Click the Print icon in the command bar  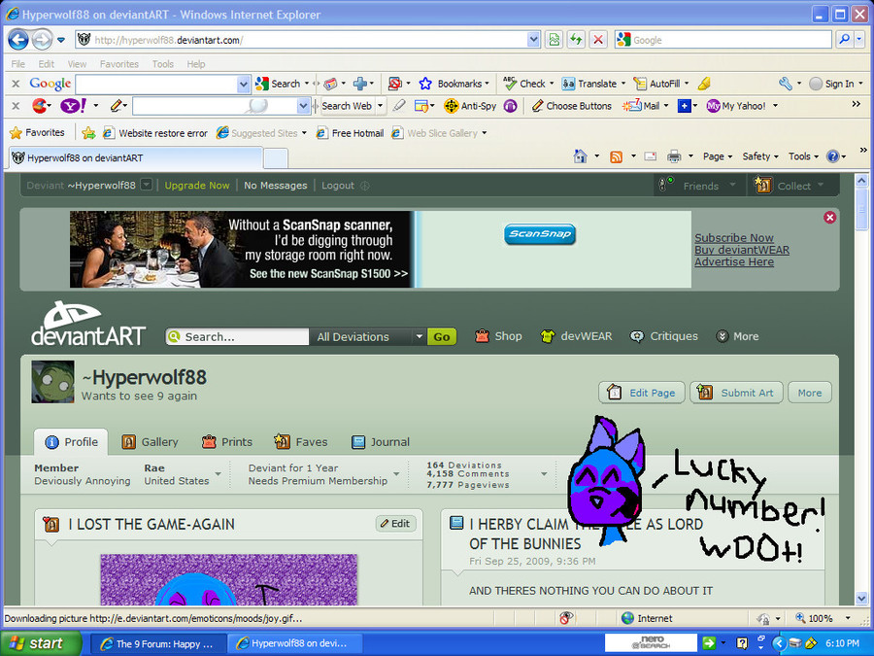tap(674, 156)
